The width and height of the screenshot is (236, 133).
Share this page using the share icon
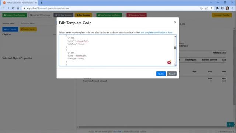click(x=206, y=8)
